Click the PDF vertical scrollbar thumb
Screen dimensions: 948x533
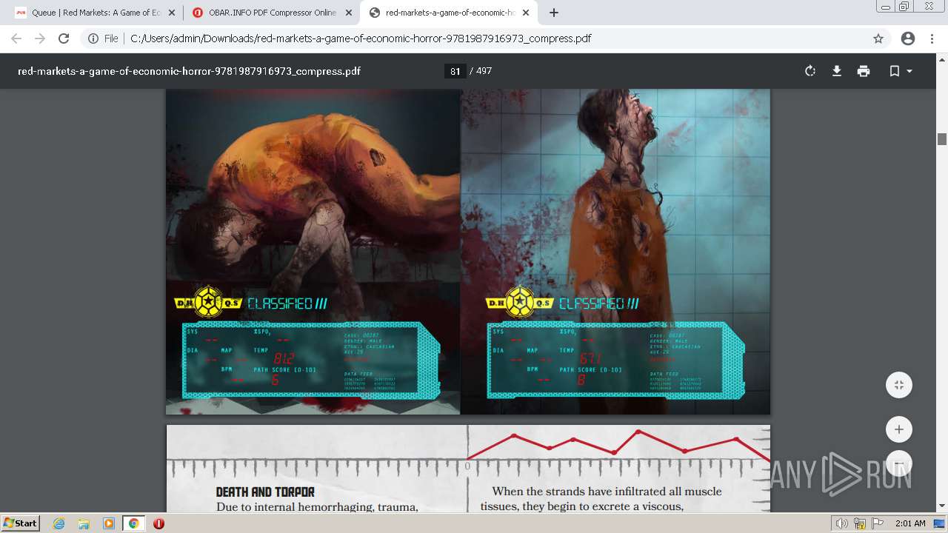(x=942, y=139)
